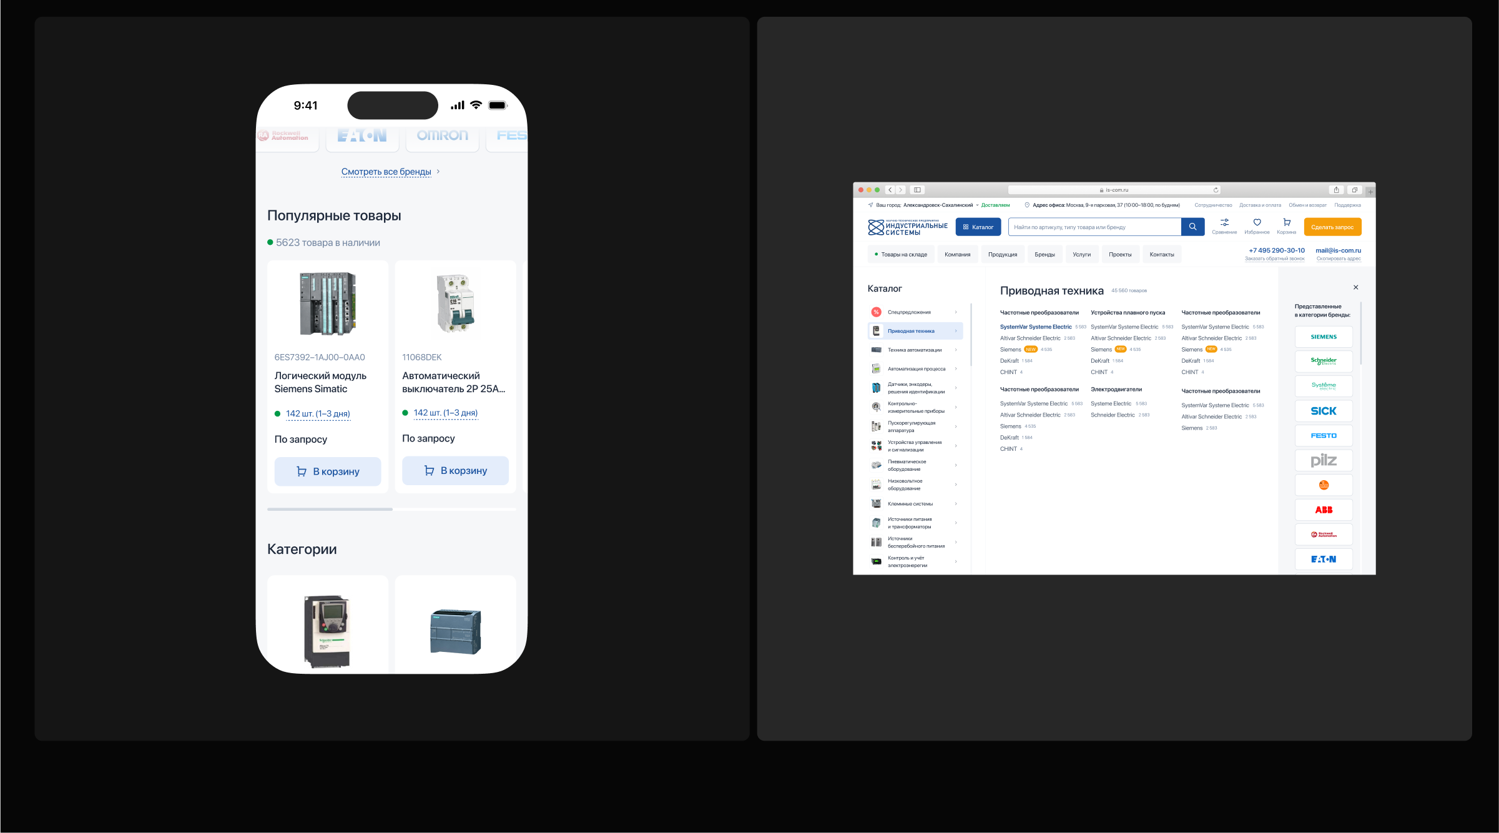
Task: Reload the page via address bar icon
Action: coord(1216,190)
